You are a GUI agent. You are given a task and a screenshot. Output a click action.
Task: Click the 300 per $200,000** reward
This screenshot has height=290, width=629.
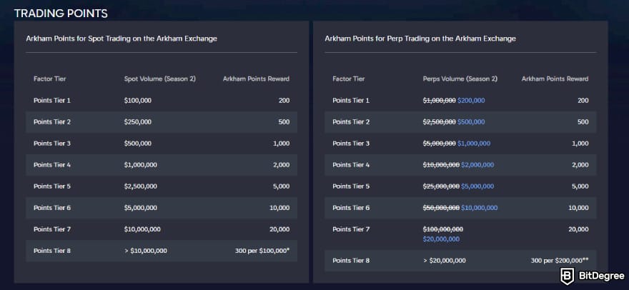560,261
